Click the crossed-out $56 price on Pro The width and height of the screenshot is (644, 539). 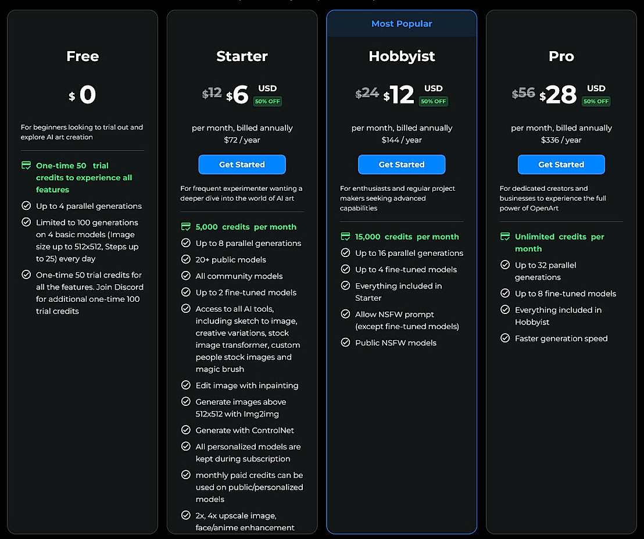[523, 94]
